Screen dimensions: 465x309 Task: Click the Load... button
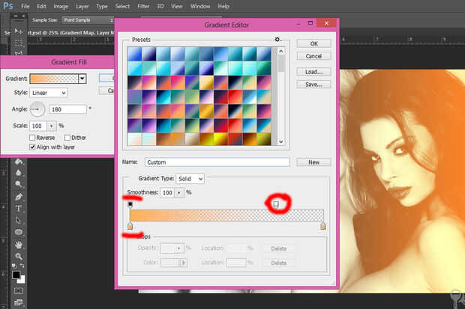313,72
